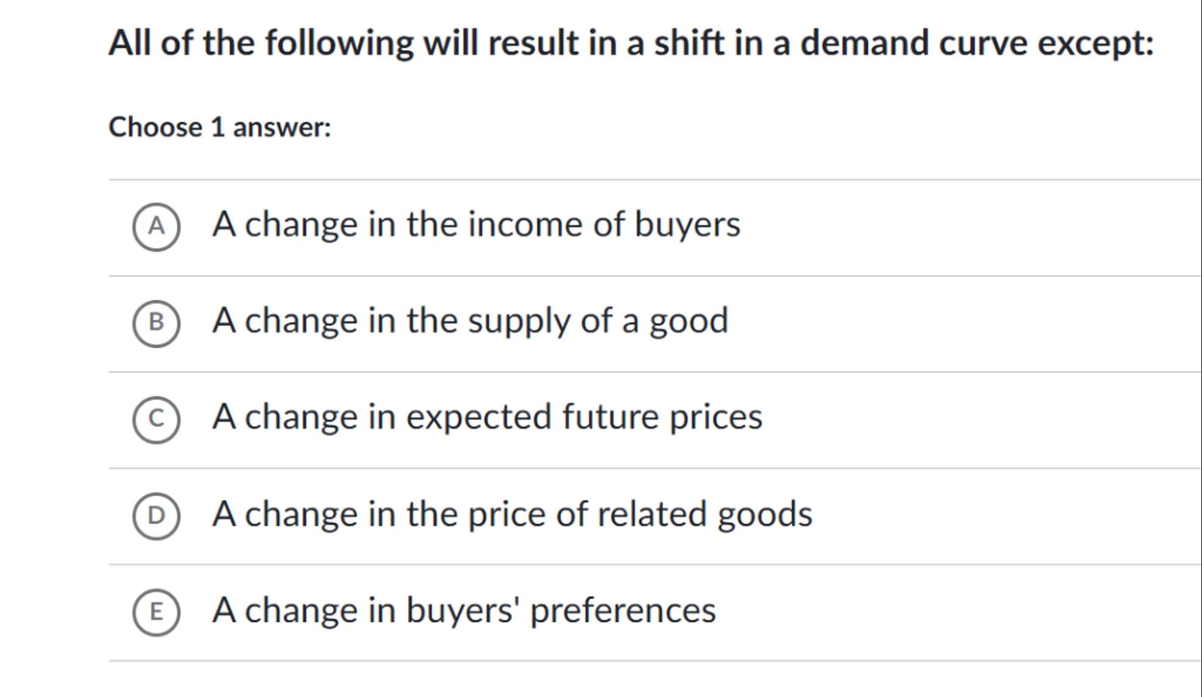Click the answer text about expected future prices
This screenshot has width=1202, height=697.
(x=487, y=417)
